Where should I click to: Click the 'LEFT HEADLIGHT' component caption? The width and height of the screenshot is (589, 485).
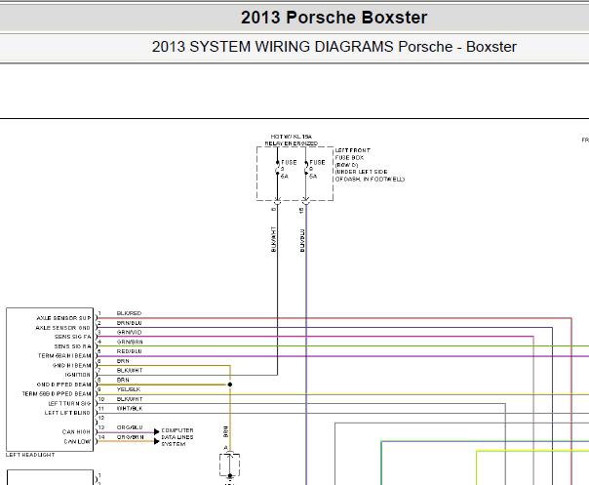pyautogui.click(x=30, y=455)
